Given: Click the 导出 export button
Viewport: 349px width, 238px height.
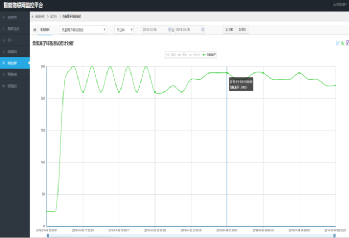Looking at the screenshot, I should [243, 30].
